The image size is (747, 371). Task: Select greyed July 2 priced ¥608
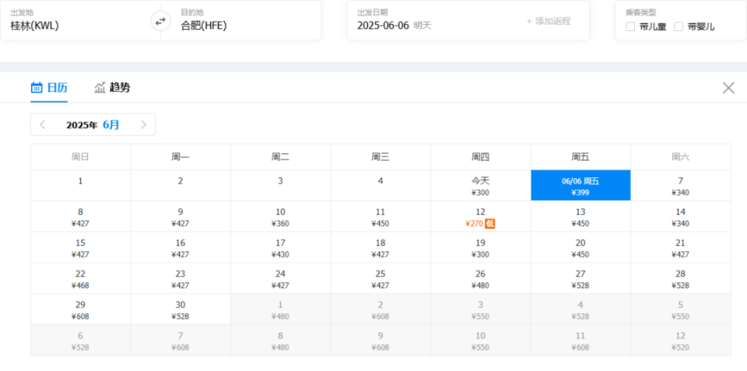(381, 310)
